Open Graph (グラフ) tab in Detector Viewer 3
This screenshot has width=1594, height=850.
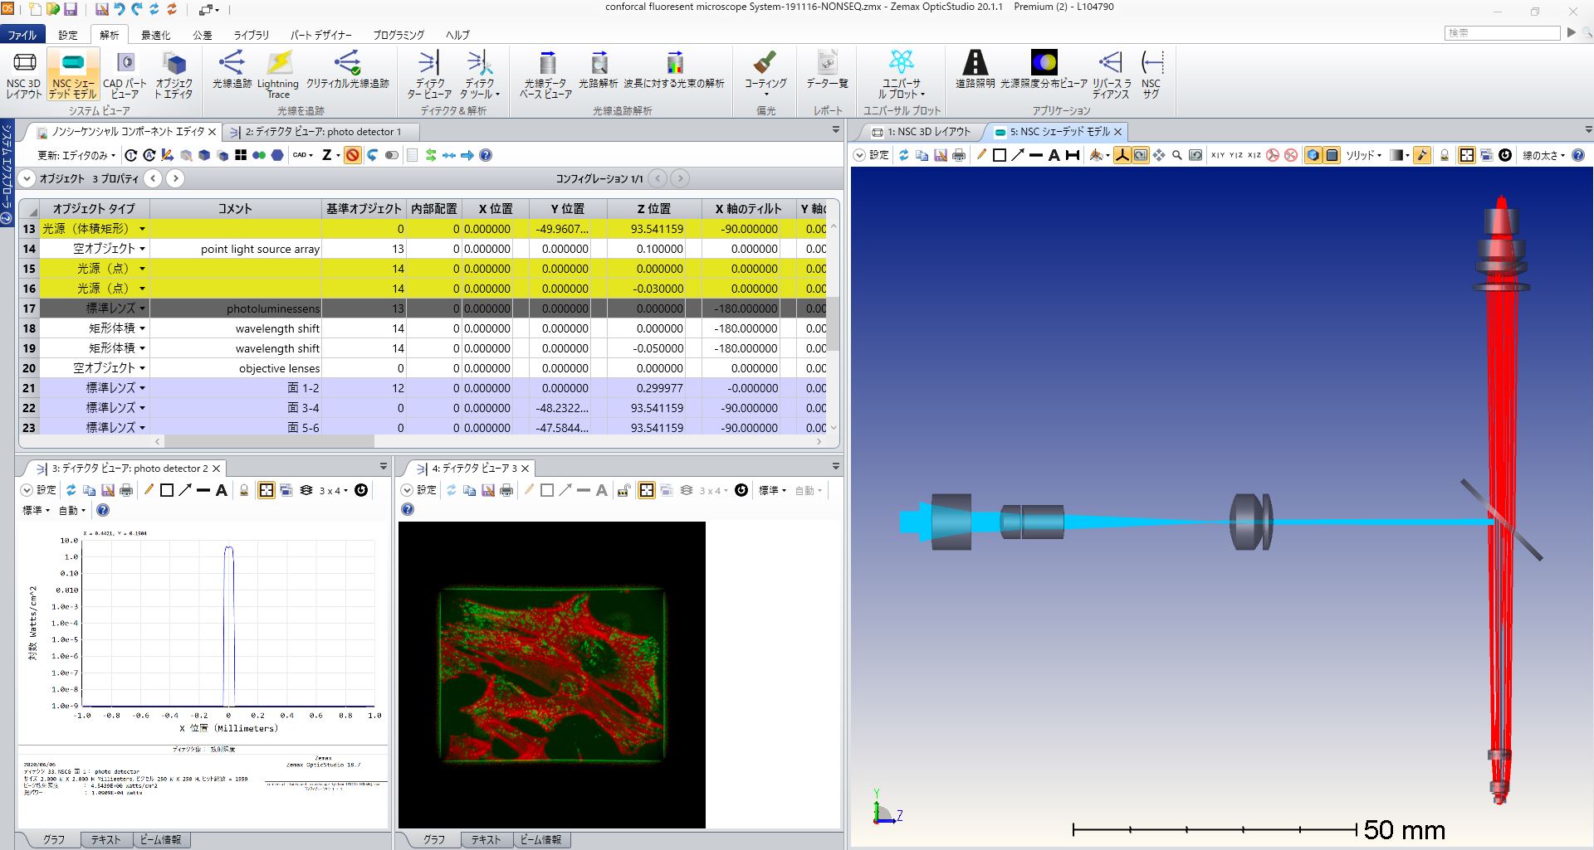433,840
